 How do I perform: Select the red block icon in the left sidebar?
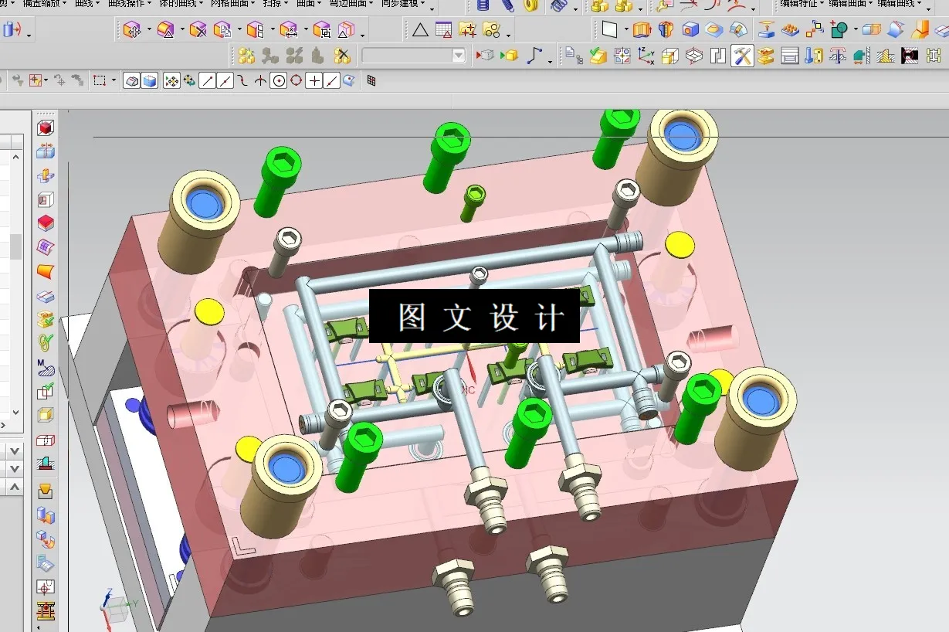click(x=46, y=222)
